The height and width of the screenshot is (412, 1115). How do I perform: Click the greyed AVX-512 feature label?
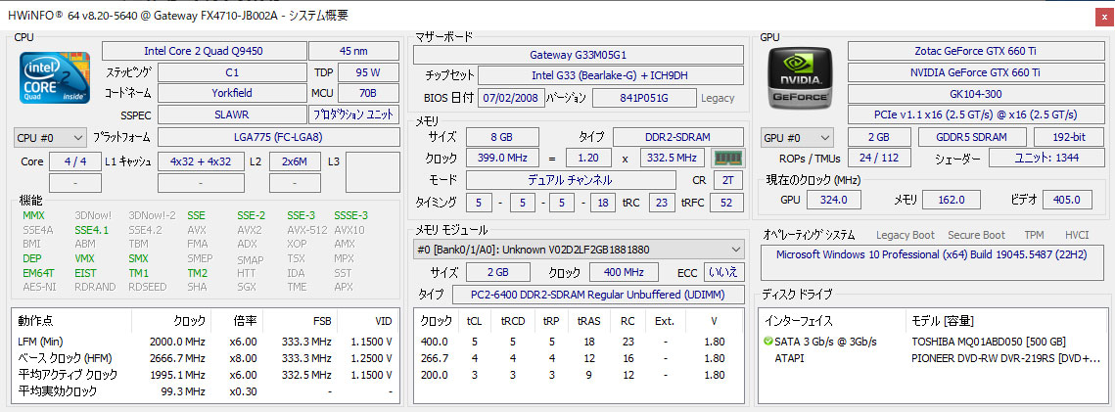point(307,230)
